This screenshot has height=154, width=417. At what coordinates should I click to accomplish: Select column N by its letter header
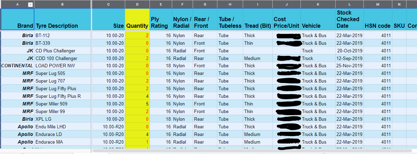[x=399, y=4]
